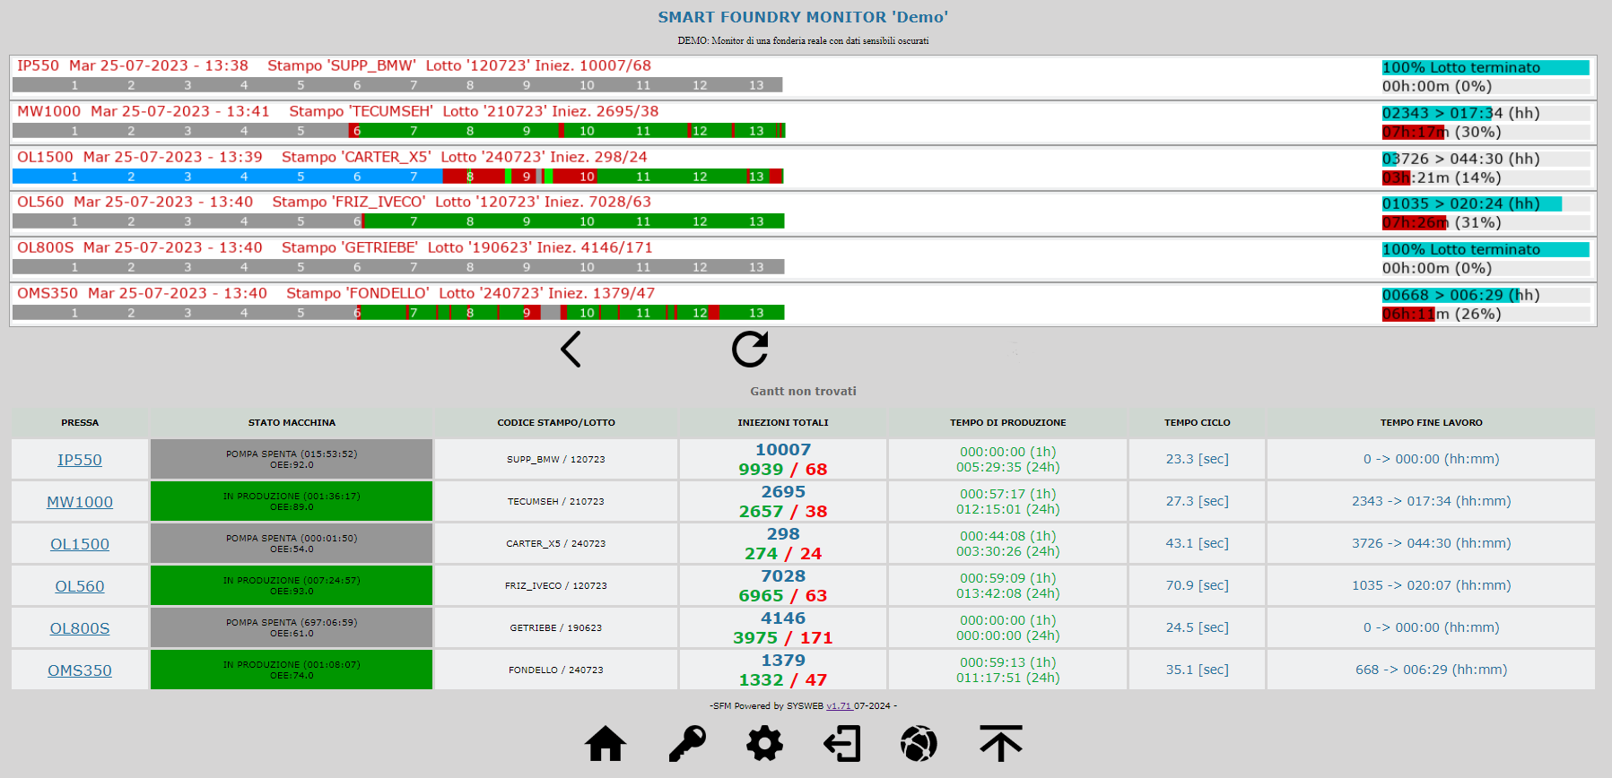Image resolution: width=1612 pixels, height=778 pixels.
Task: Click hour 9 on OMS350 timeline
Action: 527,313
